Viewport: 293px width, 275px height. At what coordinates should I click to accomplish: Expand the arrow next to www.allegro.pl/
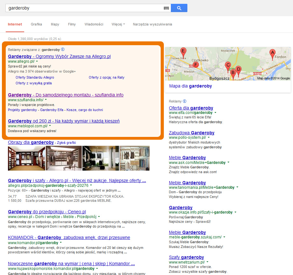(37, 61)
